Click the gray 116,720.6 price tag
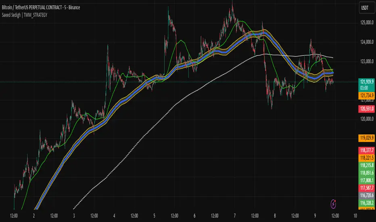This screenshot has height=222, width=376. click(367, 195)
